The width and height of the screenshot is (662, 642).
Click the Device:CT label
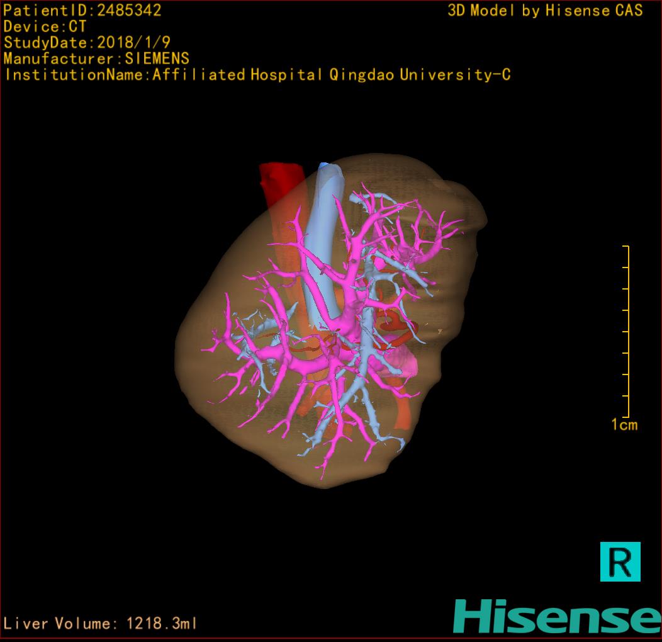point(45,26)
